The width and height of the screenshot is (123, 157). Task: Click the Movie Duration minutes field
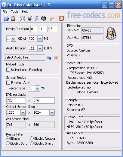(x=44, y=29)
